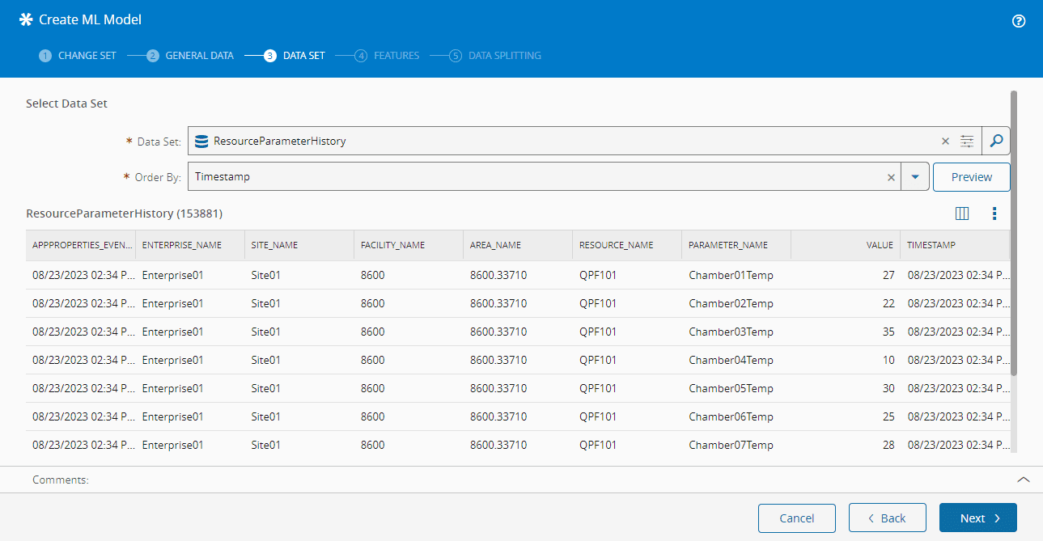
Task: Click the Create ML Model asterisk icon
Action: pyautogui.click(x=26, y=19)
